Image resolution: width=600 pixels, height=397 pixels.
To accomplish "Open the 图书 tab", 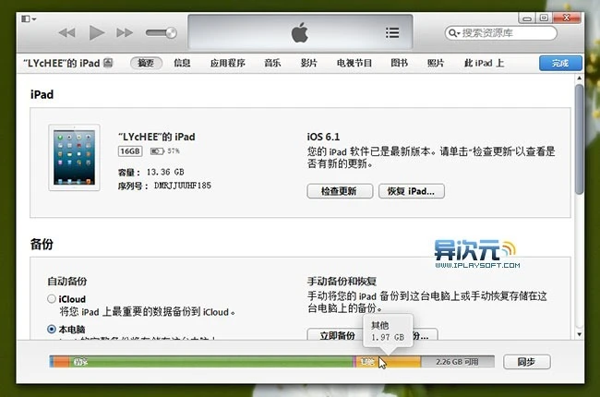I will (399, 63).
